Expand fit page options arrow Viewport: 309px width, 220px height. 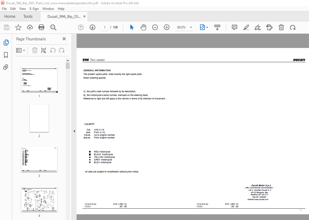[207, 27]
